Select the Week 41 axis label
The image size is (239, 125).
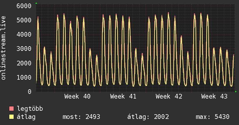(x=123, y=96)
